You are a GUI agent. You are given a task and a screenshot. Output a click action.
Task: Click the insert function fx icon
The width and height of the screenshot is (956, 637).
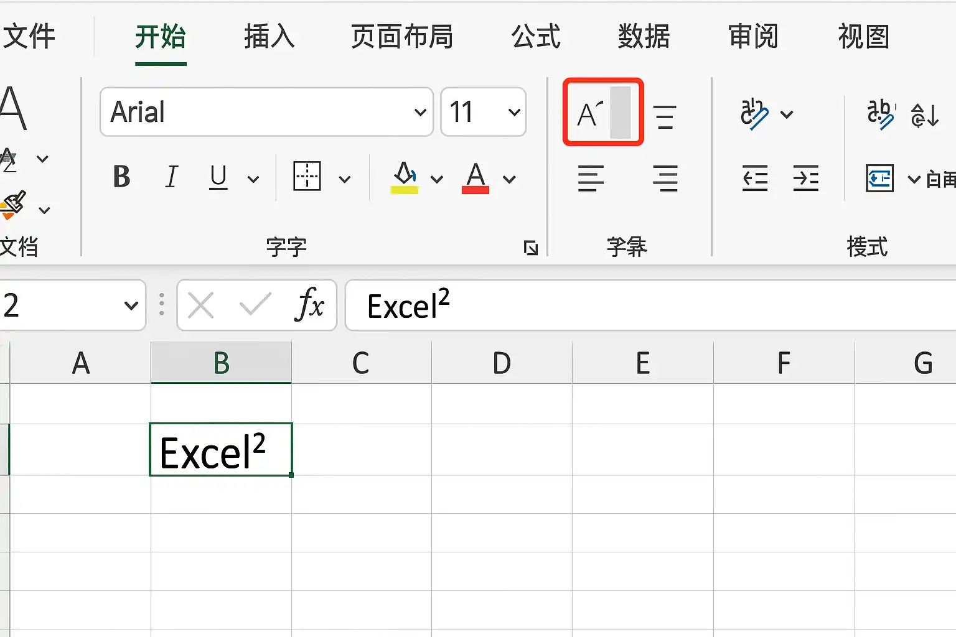309,305
